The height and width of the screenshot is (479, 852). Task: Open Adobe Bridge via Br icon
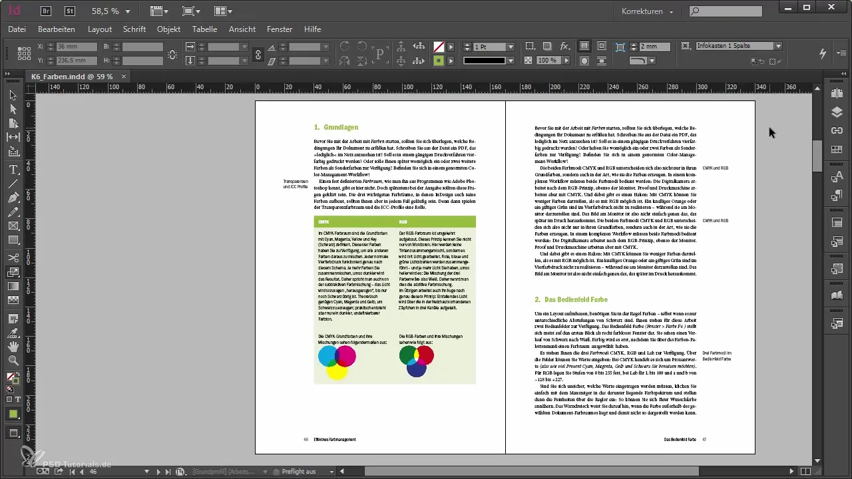pos(46,11)
